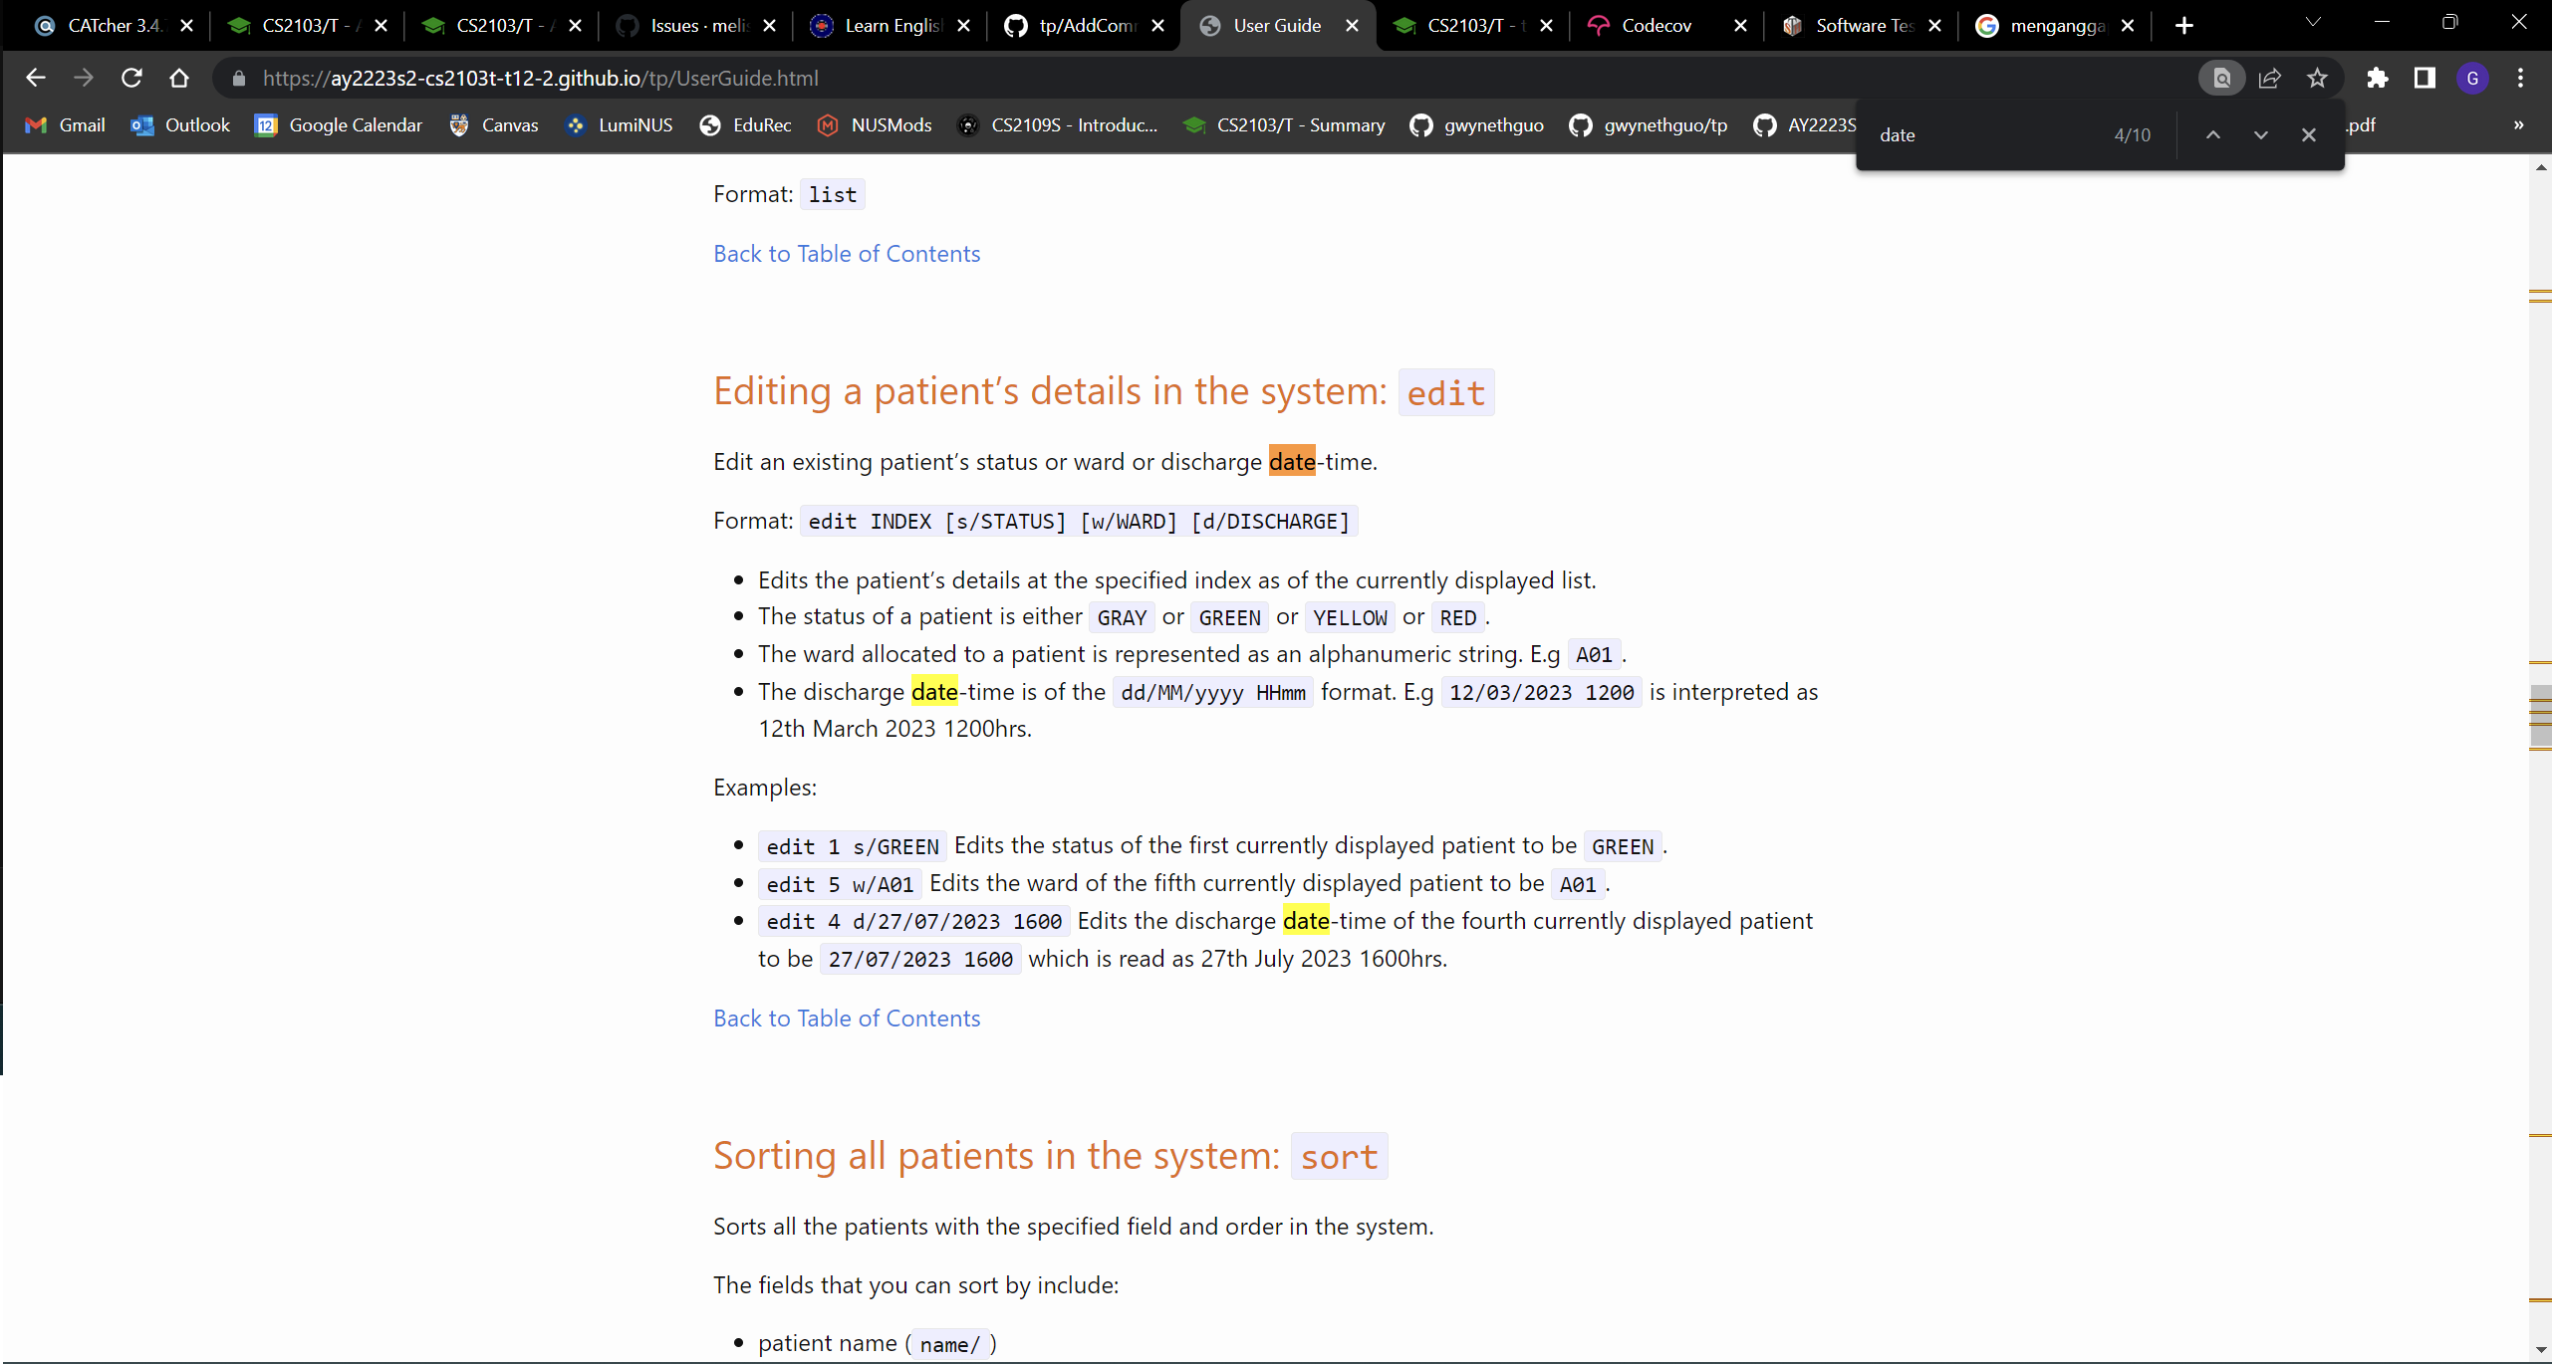Open the Extensions puzzle icon
This screenshot has width=2552, height=1364.
[x=2378, y=78]
